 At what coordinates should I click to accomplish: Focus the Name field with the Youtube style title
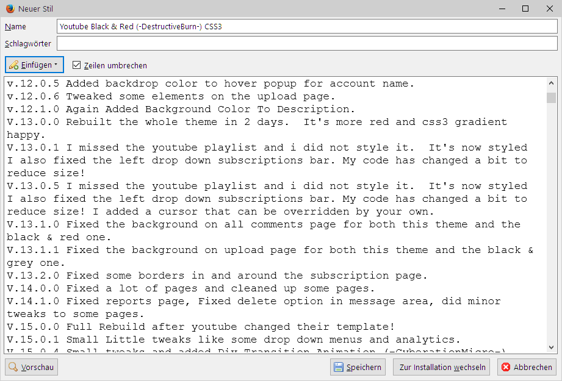coord(305,27)
